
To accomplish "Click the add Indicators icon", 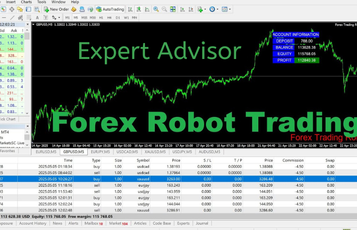I will pyautogui.click(x=200, y=9).
